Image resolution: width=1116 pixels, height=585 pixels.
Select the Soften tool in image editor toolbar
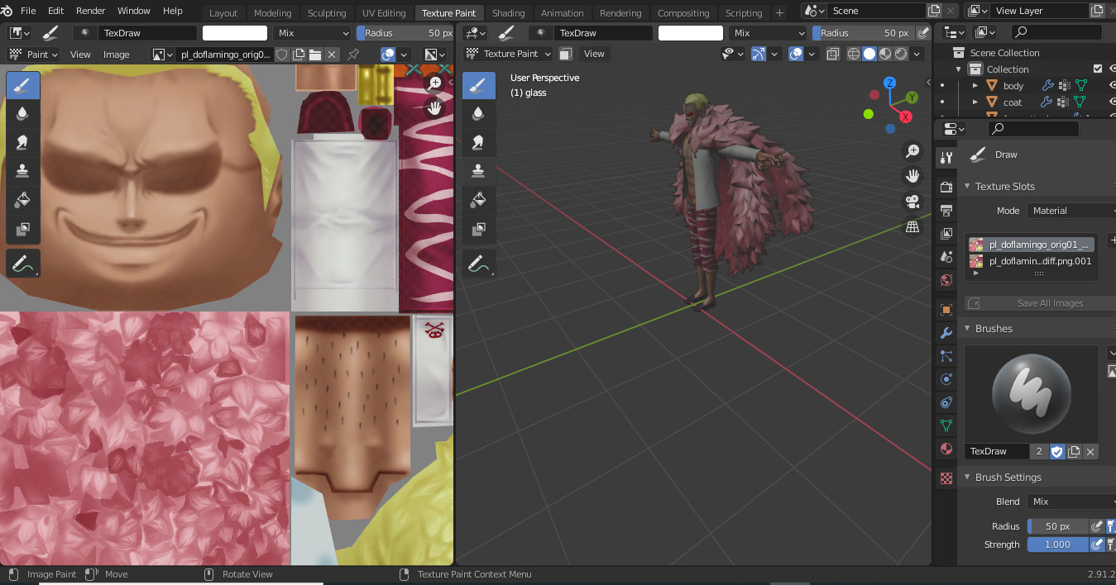(23, 114)
